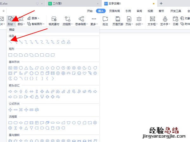Open the 页码 page number dropdown
Screen dimensions: 190x142
click(129, 21)
